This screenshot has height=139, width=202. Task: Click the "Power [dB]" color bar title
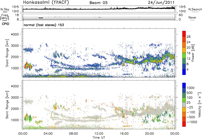click(193, 53)
